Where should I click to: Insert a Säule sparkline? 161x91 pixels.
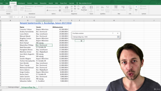102,8
